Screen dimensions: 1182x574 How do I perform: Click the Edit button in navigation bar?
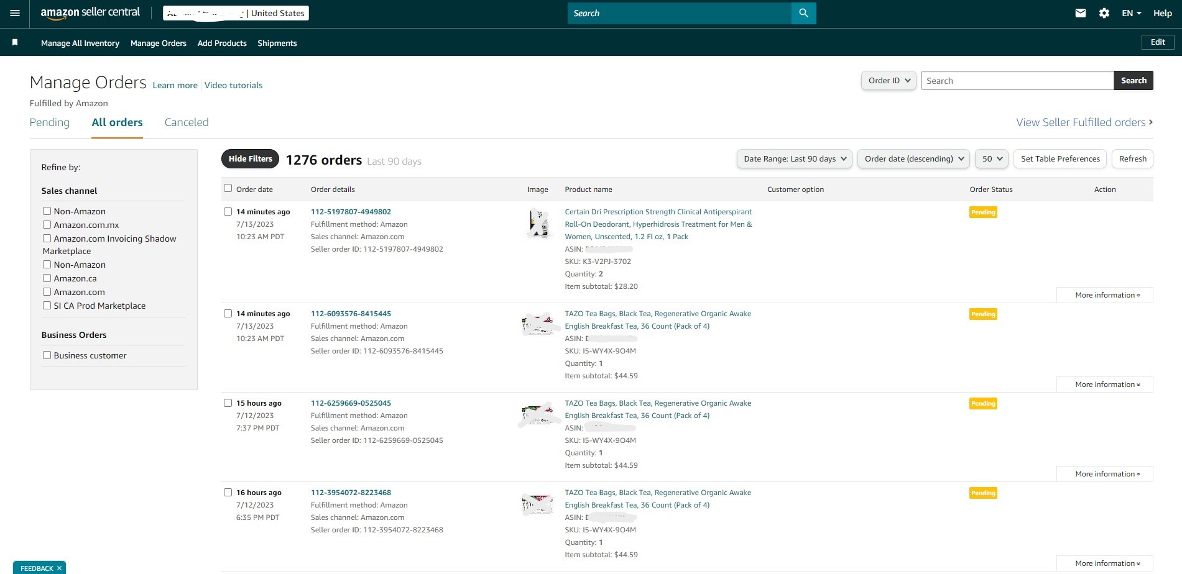click(1158, 42)
